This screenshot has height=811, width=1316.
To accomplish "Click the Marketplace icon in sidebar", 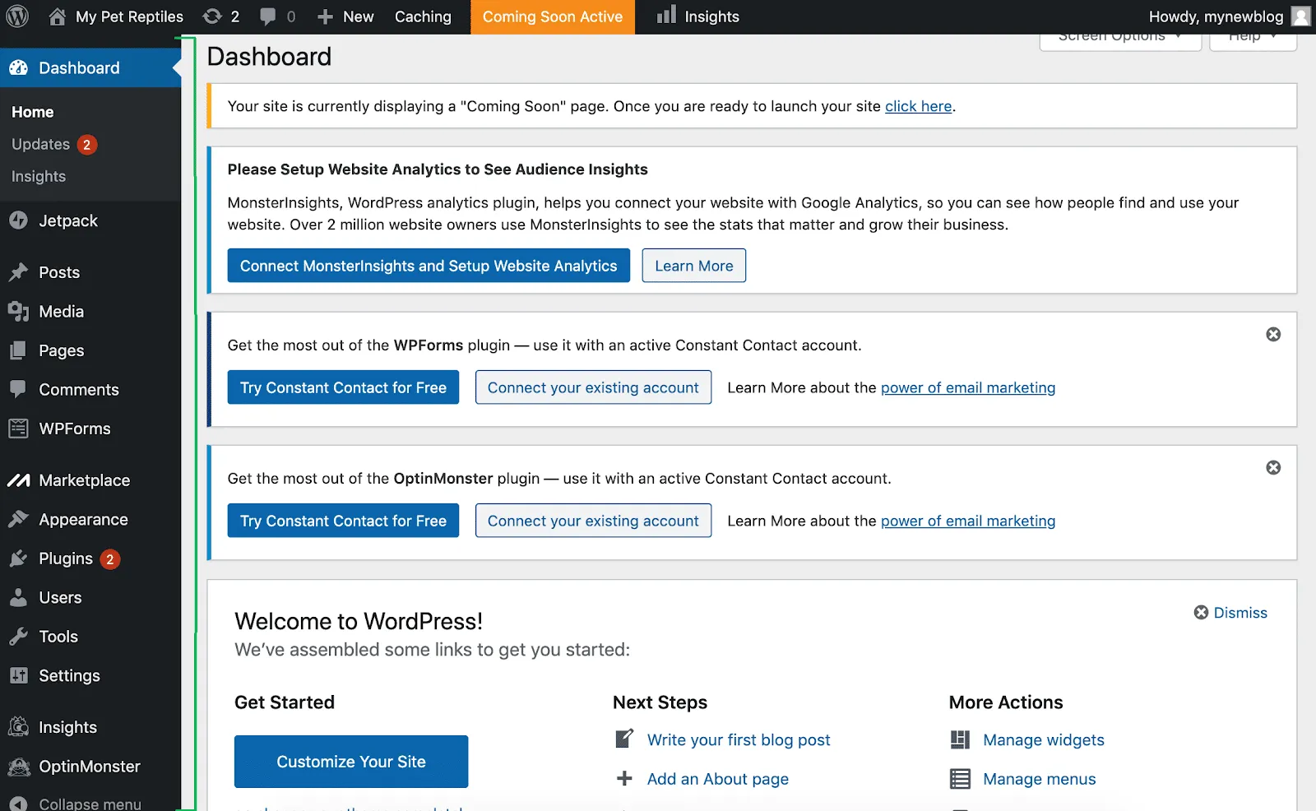I will pos(19,480).
